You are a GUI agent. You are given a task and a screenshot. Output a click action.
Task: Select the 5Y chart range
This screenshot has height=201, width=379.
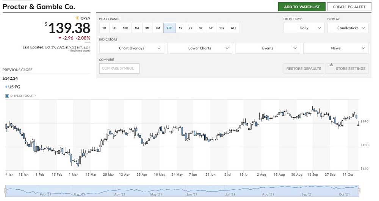(x=211, y=28)
